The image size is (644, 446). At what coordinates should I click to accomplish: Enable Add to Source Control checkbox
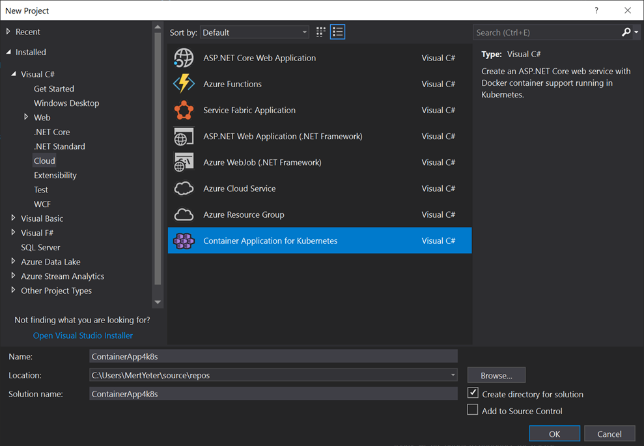[x=473, y=410]
